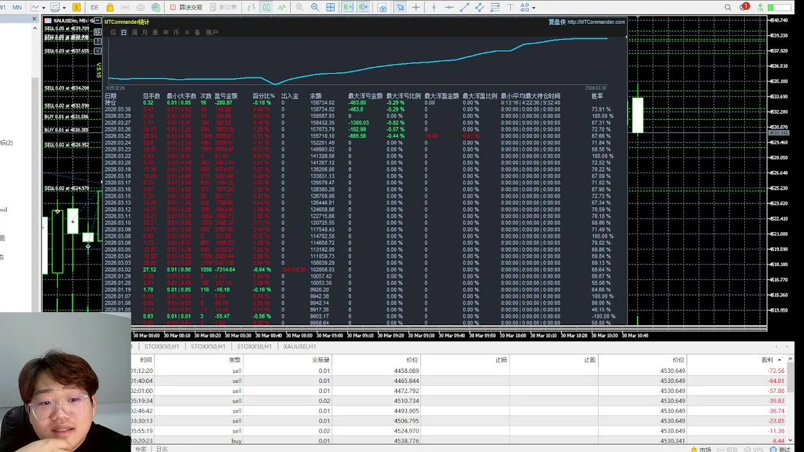Screen dimensions: 804x452
Task: Open the Market shopping bag icon
Action: [x=111, y=8]
